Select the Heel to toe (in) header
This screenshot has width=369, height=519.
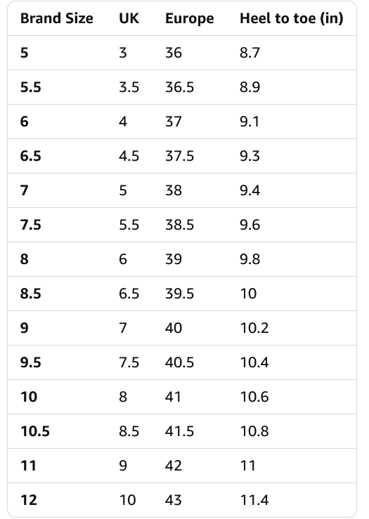coord(292,18)
